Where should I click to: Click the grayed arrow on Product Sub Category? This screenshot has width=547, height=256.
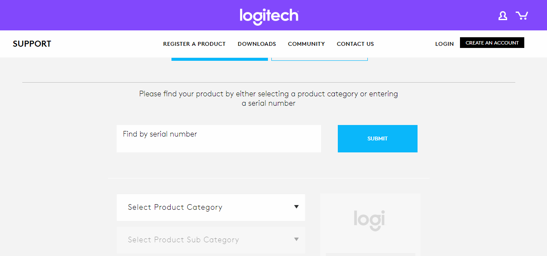[296, 239]
